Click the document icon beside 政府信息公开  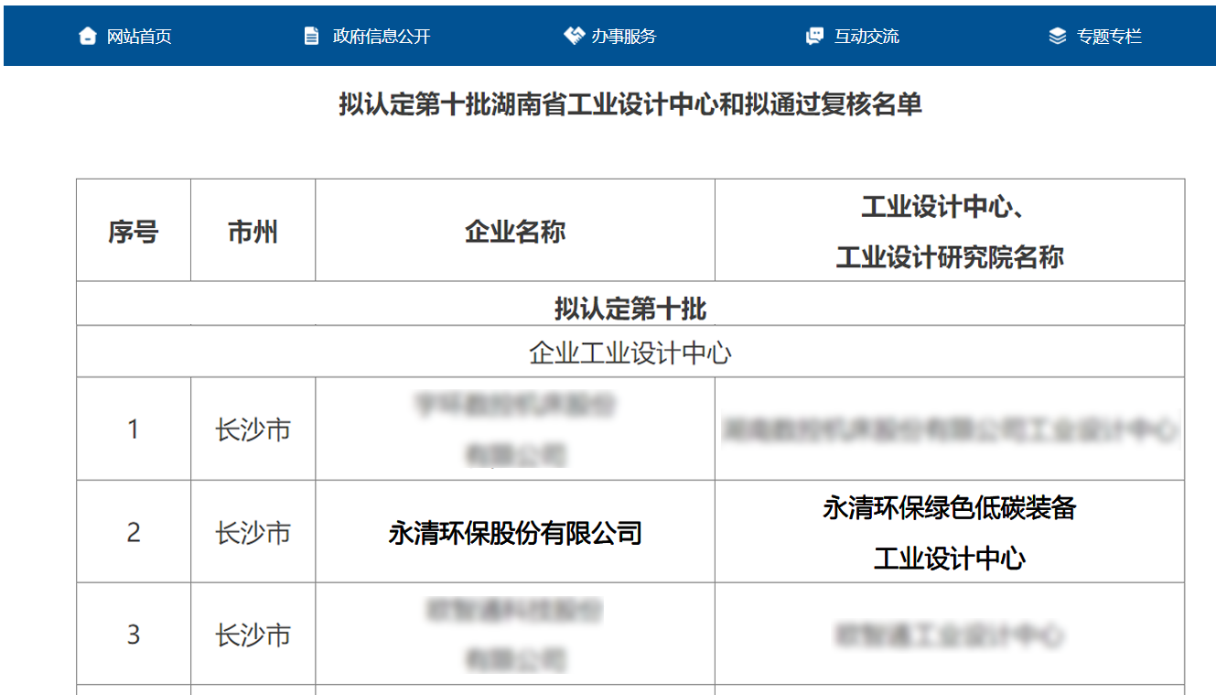312,37
